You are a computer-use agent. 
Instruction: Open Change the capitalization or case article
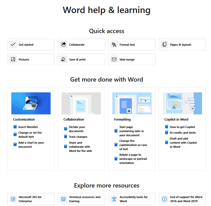(x=133, y=145)
